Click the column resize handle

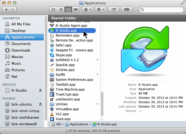click(102, 119)
